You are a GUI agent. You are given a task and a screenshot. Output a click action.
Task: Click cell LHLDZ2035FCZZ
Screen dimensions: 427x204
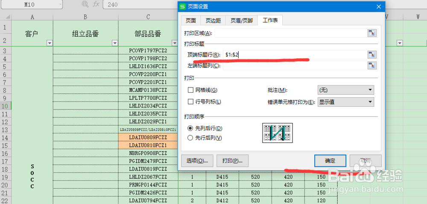click(148, 114)
